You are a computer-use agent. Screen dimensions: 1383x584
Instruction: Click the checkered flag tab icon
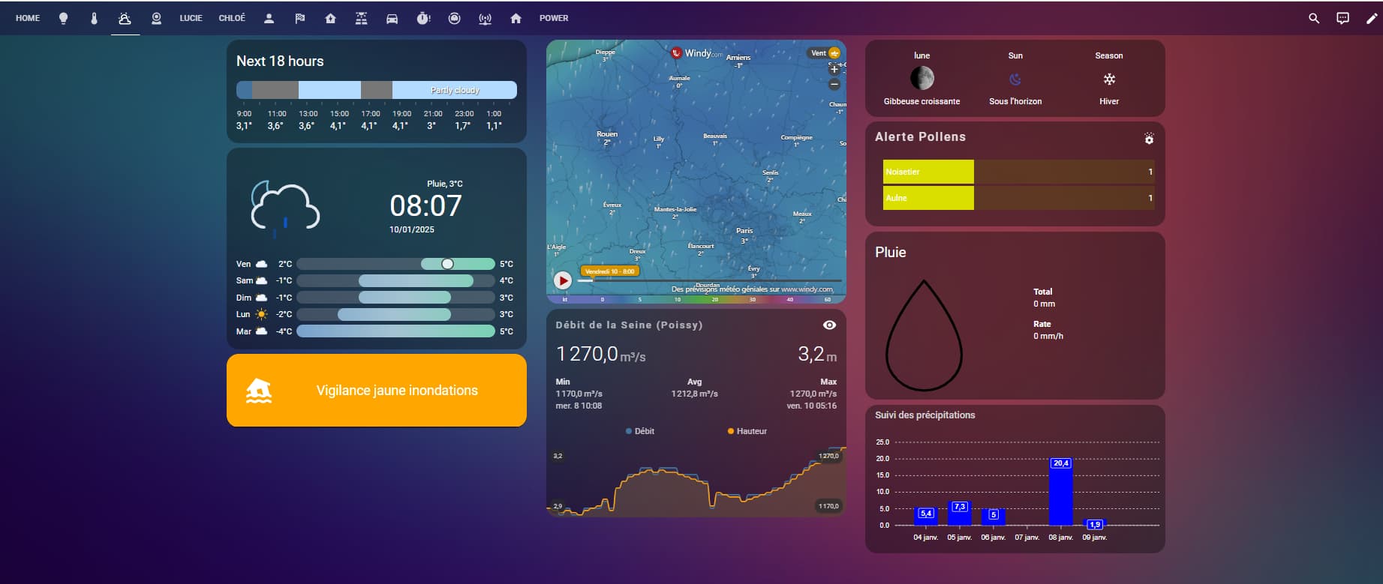[299, 18]
